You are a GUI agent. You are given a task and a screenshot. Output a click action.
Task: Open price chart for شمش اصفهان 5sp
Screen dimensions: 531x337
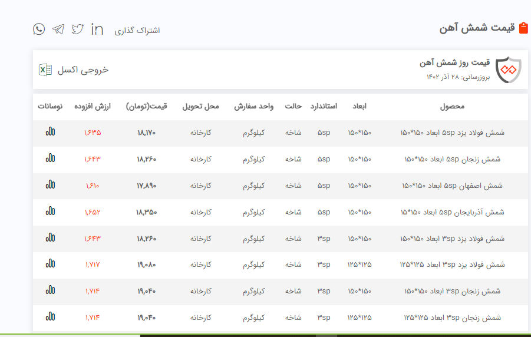pos(50,186)
